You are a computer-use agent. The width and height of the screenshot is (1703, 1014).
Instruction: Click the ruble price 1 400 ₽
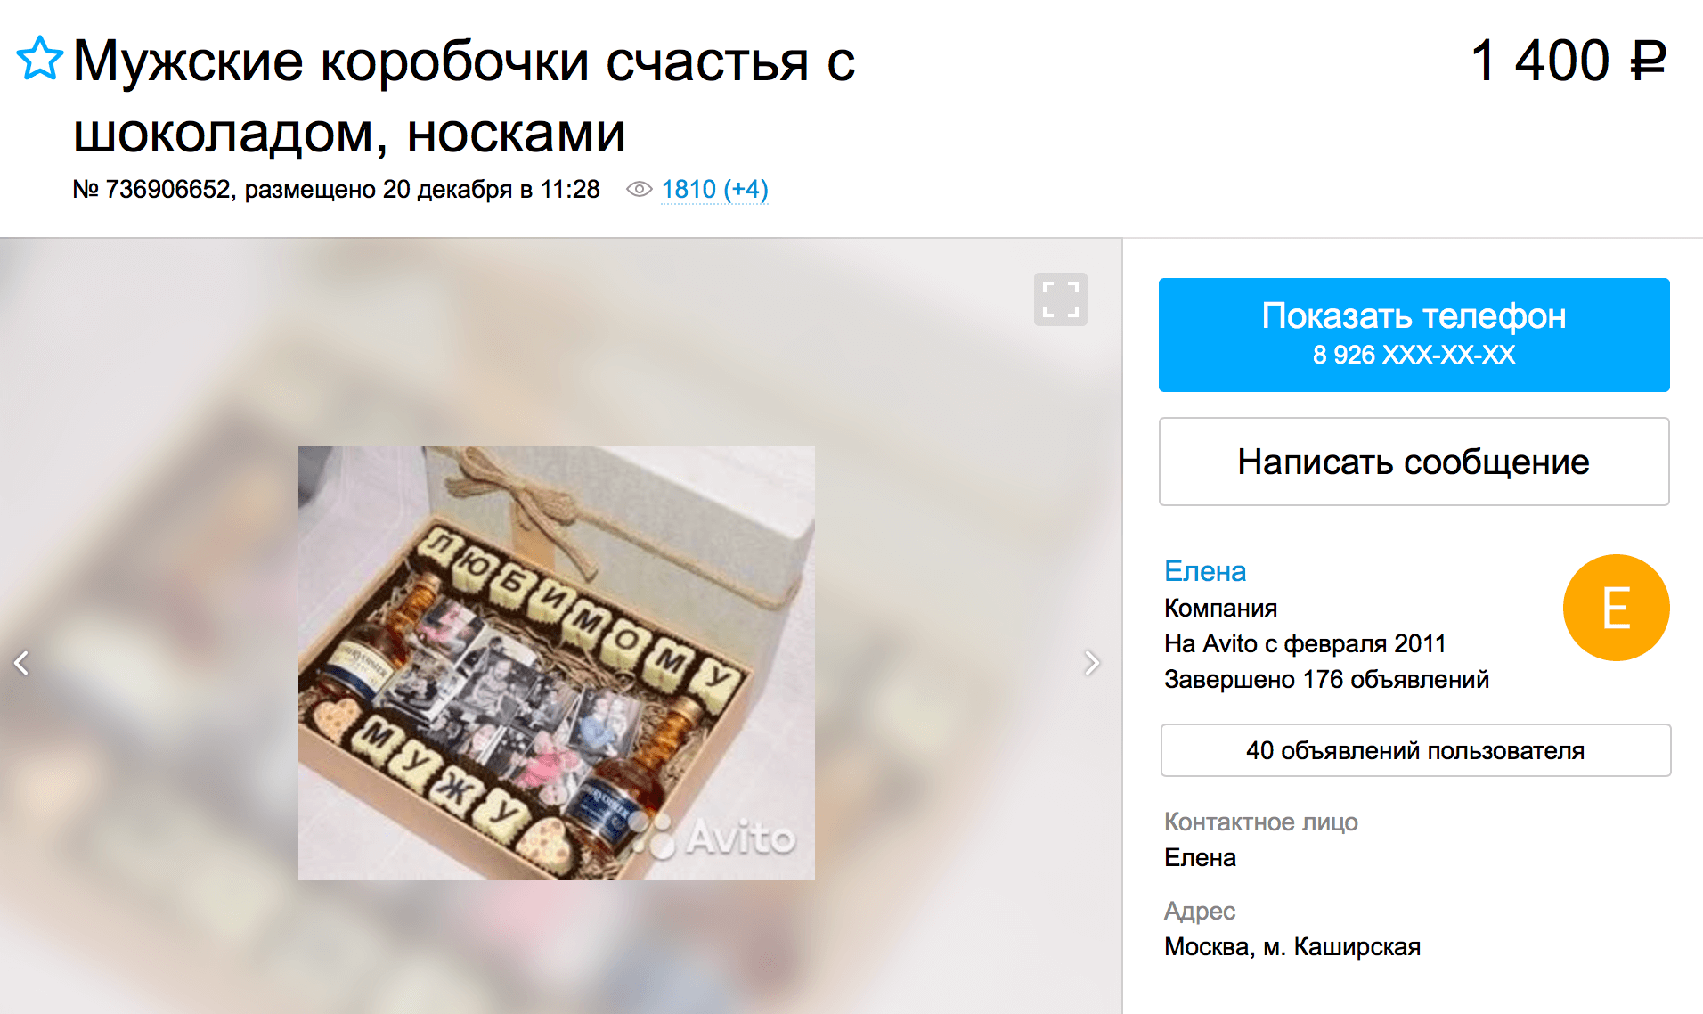click(x=1568, y=61)
